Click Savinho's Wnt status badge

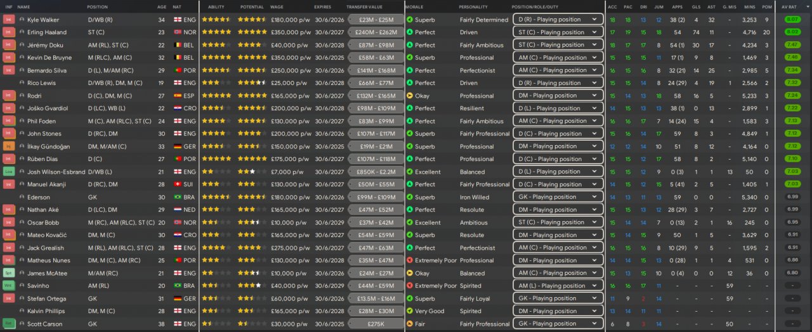pyautogui.click(x=8, y=286)
